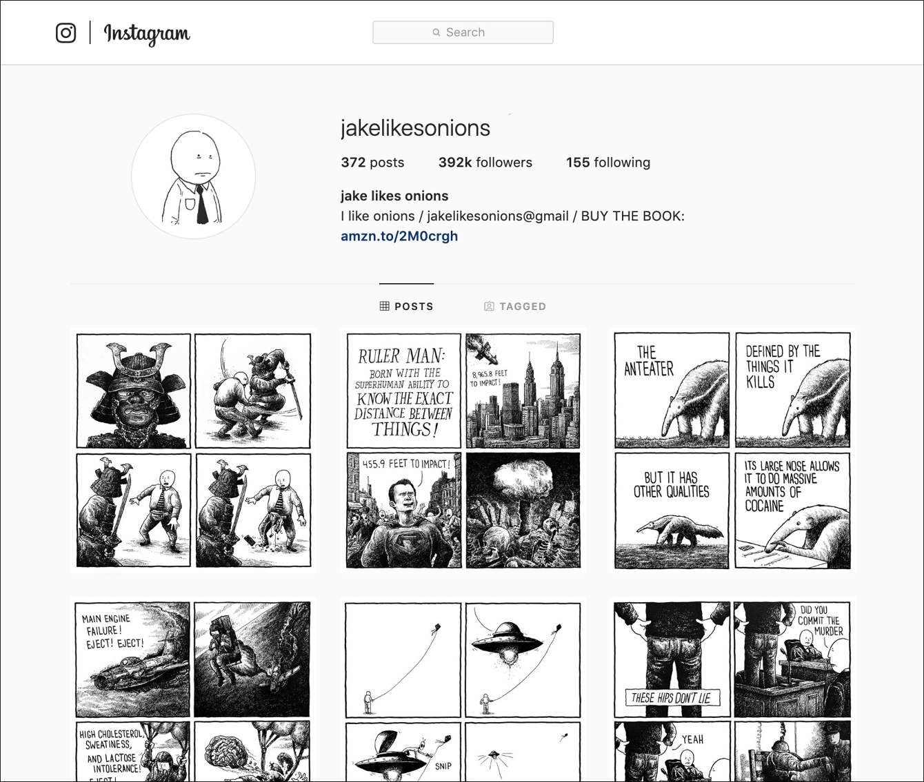This screenshot has width=924, height=782.
Task: Click the person-tag icon beside TAGGED
Action: pyautogui.click(x=489, y=306)
